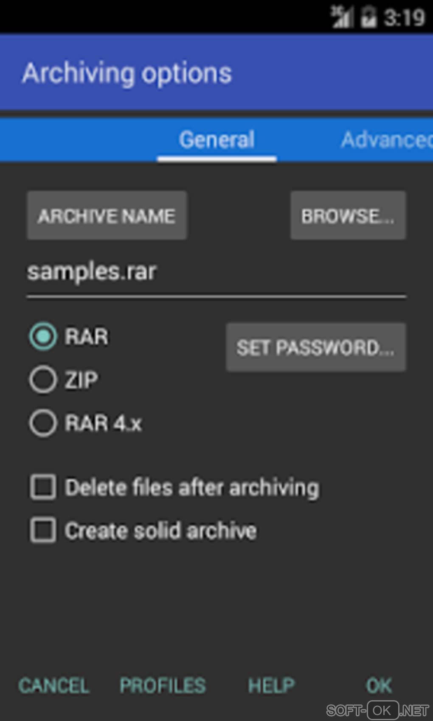Viewport: 433px width, 721px height.
Task: Open the BROWSE... file picker
Action: [348, 215]
